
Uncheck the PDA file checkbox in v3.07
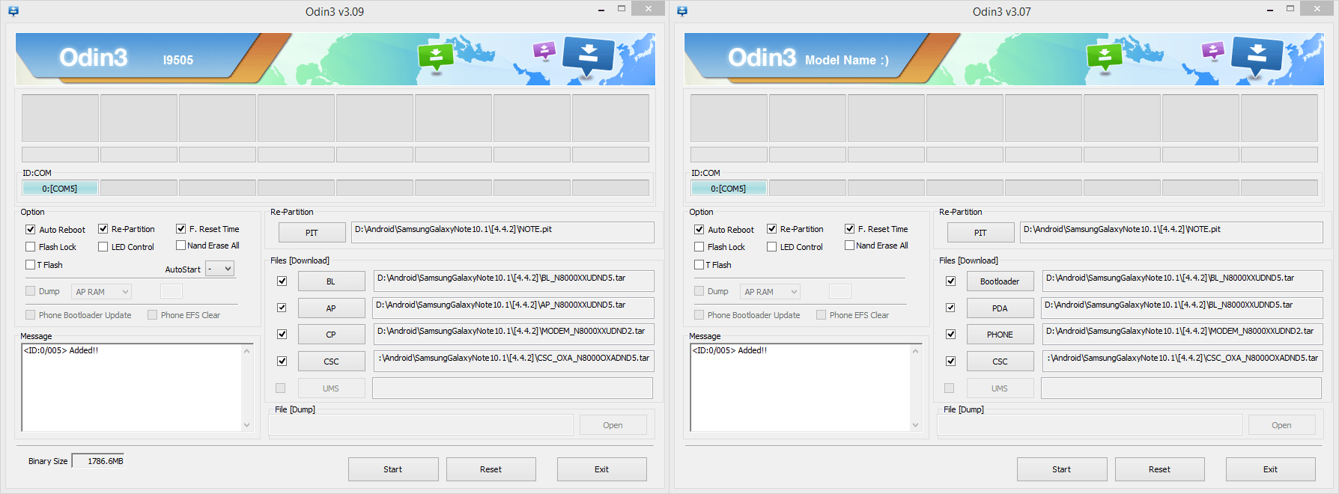tap(951, 308)
